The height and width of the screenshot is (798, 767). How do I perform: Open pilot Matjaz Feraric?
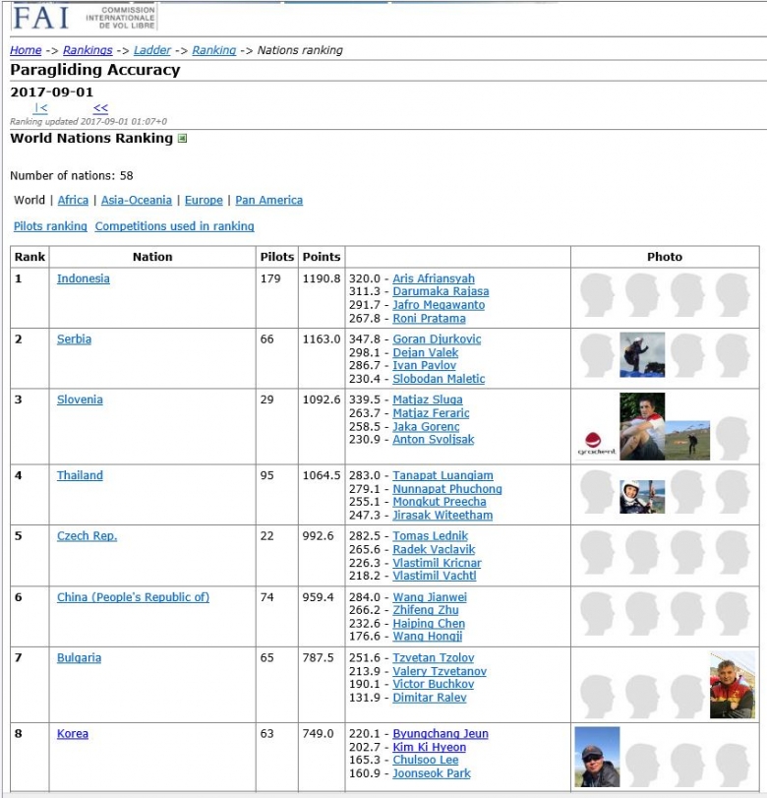pos(431,412)
